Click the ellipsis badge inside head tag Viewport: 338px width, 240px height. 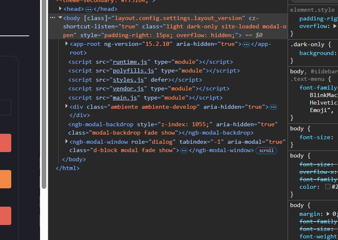pyautogui.click(x=88, y=9)
